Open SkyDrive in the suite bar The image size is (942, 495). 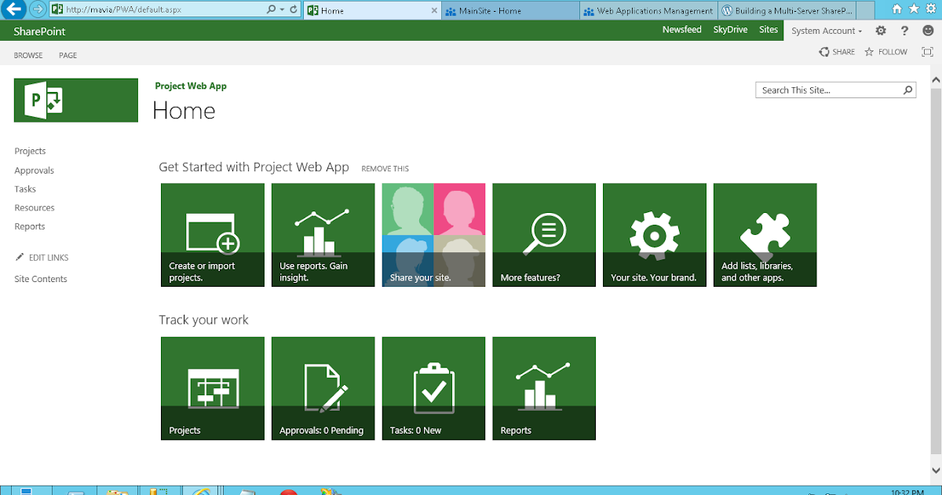pyautogui.click(x=730, y=30)
